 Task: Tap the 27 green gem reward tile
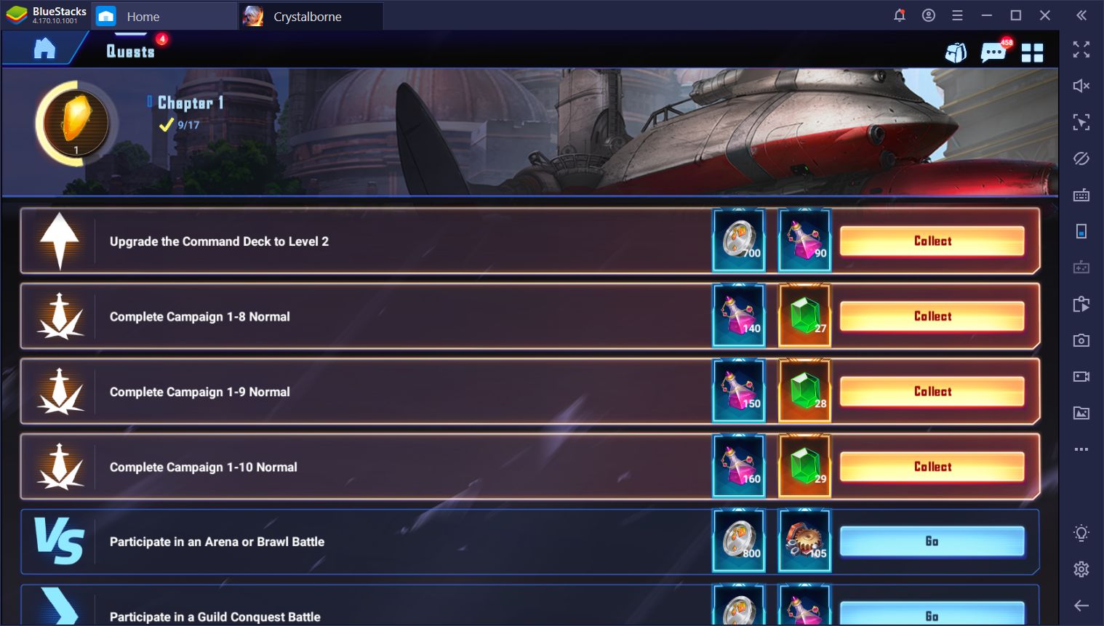point(805,316)
